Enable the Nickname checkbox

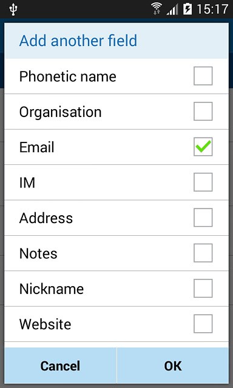(203, 289)
